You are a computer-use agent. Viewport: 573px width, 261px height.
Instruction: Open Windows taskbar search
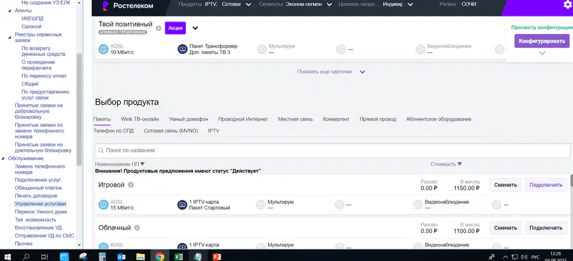coord(26,257)
